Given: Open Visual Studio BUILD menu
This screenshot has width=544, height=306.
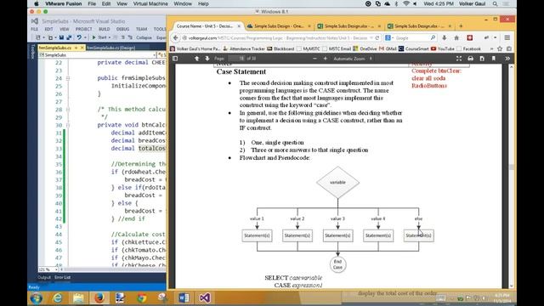Looking at the screenshot, I should pos(104,29).
